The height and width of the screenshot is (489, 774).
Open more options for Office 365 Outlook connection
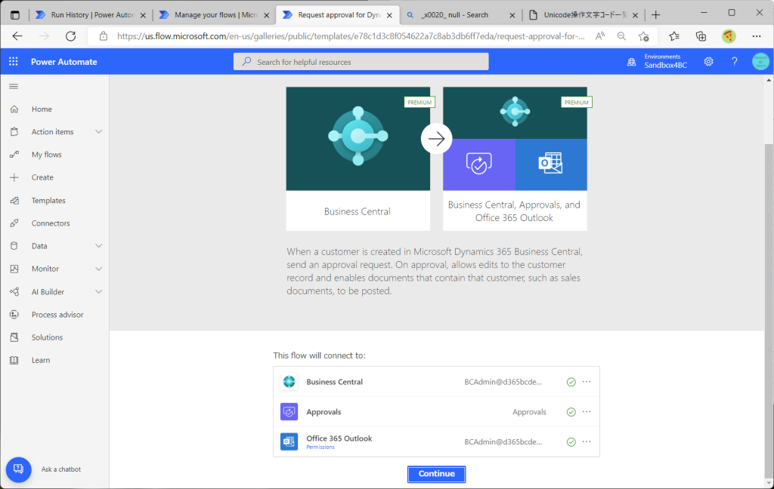[587, 441]
